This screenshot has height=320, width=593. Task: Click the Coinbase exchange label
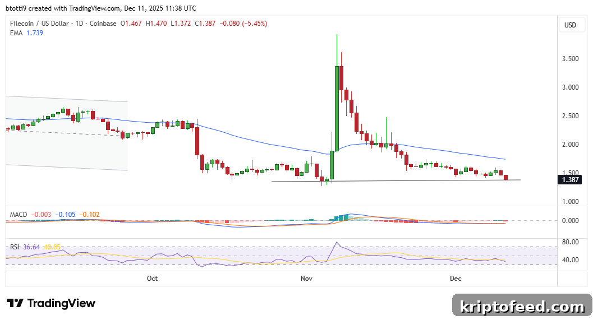click(x=103, y=24)
